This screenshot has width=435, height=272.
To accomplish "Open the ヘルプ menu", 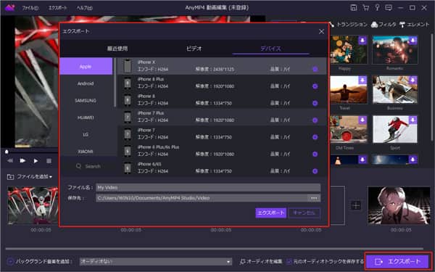I will click(84, 8).
